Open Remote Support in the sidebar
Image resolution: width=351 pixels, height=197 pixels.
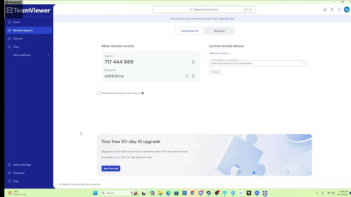(29, 30)
